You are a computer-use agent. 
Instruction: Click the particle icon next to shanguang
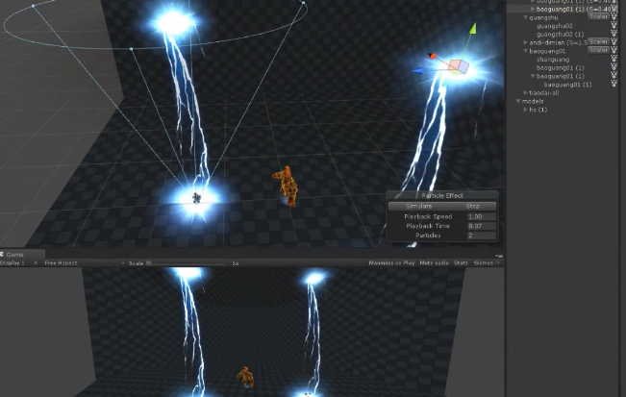pyautogui.click(x=614, y=60)
